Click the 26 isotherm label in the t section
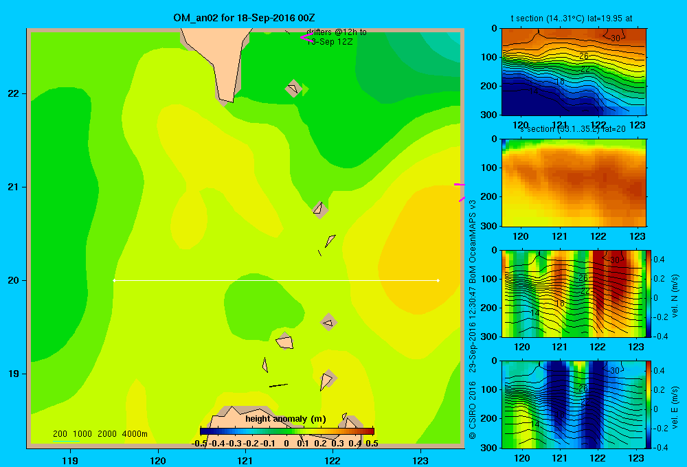The height and width of the screenshot is (467, 687). 583,56
